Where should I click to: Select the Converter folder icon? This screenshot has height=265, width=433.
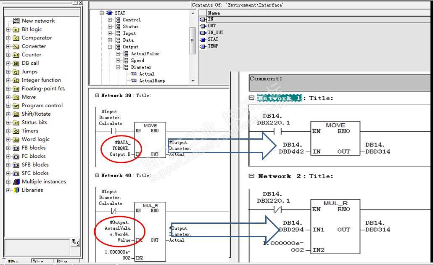[16, 46]
